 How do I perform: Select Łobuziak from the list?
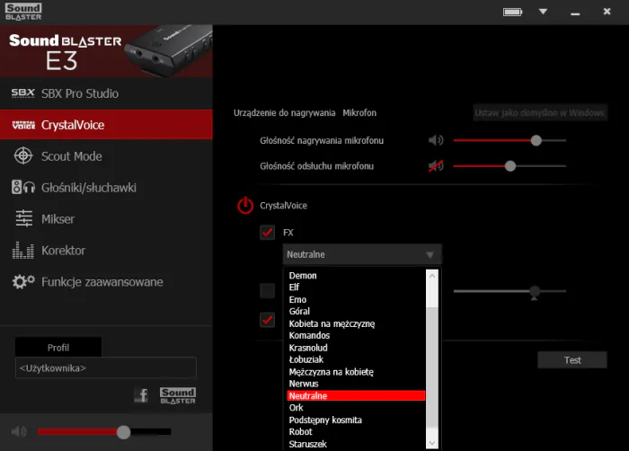pos(306,359)
